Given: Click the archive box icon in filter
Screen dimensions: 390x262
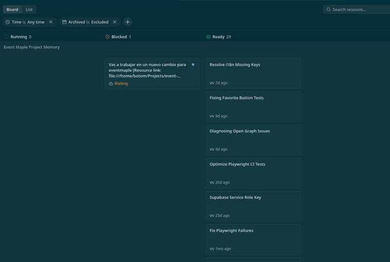Looking at the screenshot, I should 64,22.
